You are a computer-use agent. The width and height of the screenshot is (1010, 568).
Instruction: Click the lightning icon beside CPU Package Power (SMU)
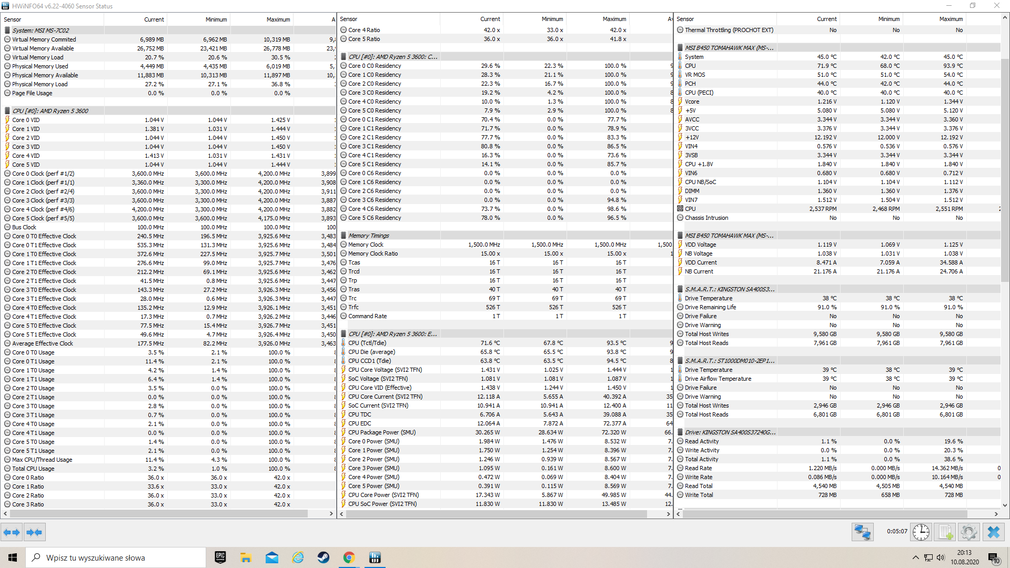point(344,432)
